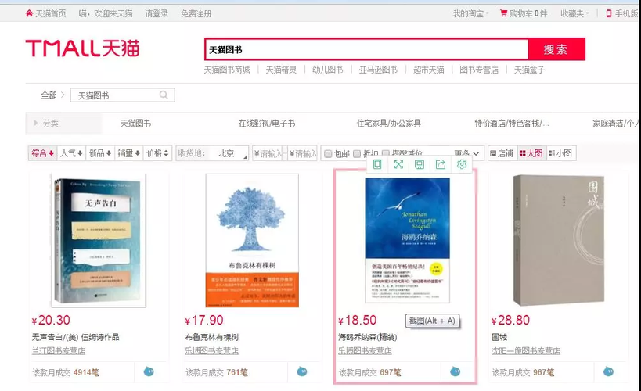Expand 收藏夹 favorites dropdown
This screenshot has height=391, width=641.
tap(574, 13)
